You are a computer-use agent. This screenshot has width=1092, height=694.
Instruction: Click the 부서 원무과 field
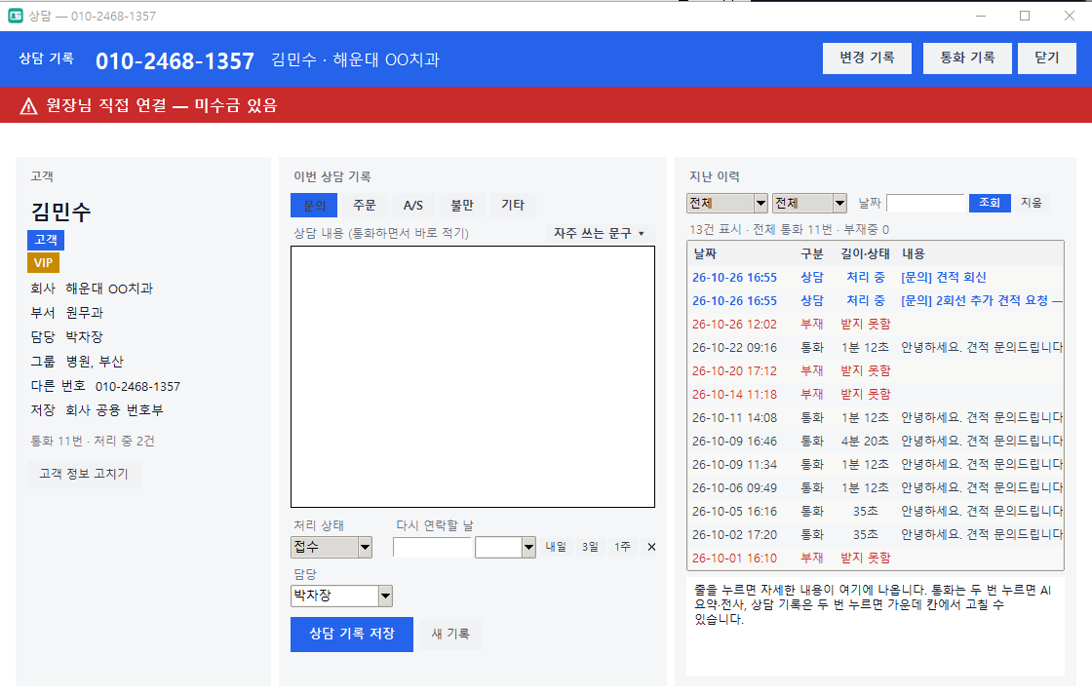pos(67,313)
